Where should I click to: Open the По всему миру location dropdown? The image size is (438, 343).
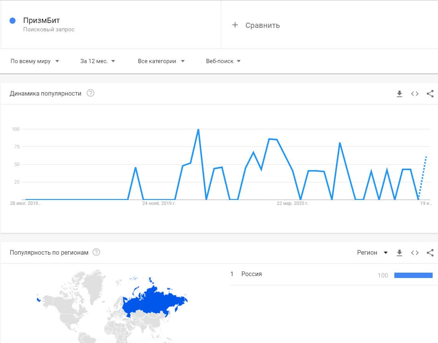point(35,61)
